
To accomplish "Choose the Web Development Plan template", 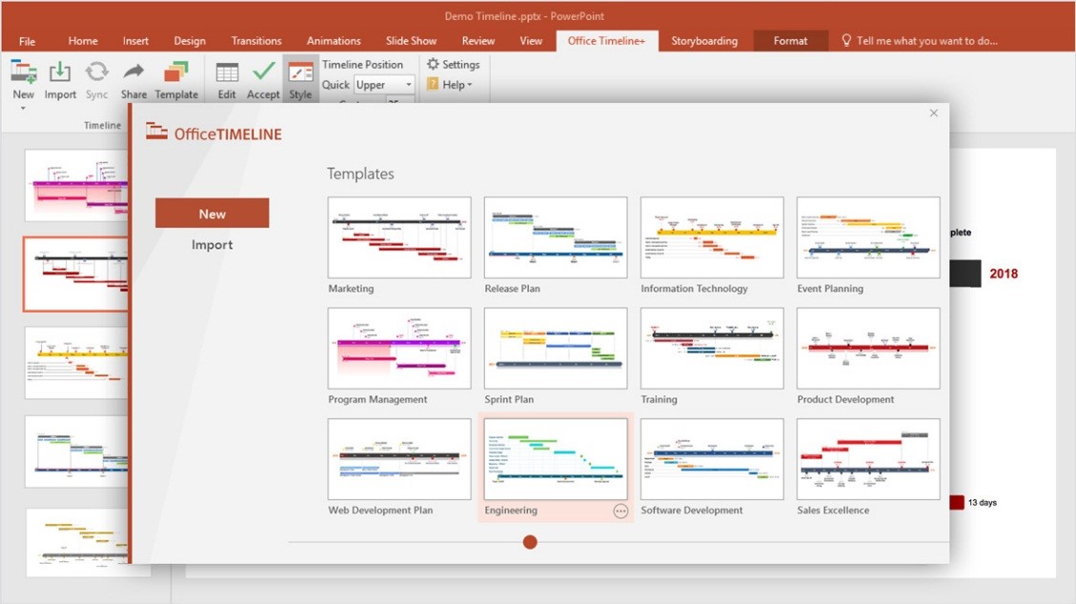I will (x=399, y=459).
